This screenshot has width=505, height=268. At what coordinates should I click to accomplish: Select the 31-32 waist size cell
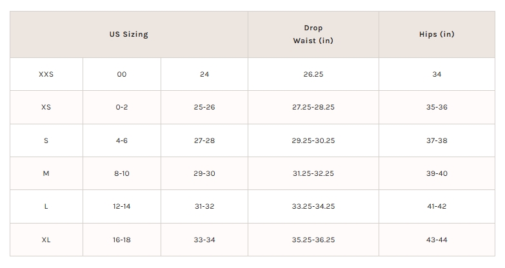tap(204, 207)
